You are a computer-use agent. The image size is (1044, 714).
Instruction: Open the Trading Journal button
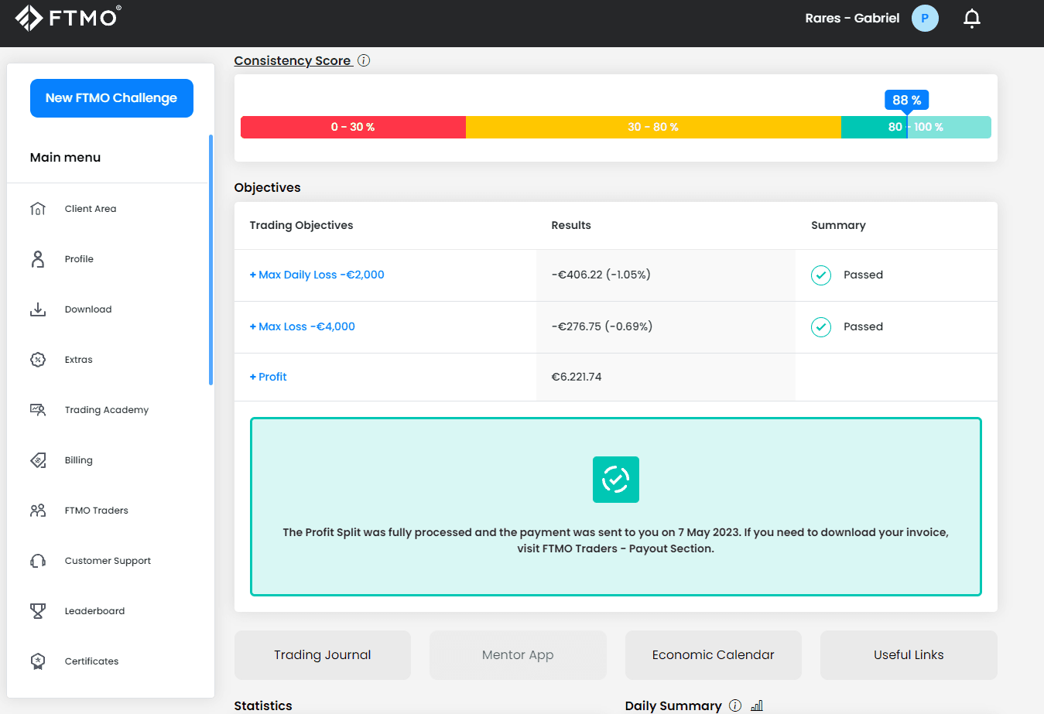click(323, 655)
